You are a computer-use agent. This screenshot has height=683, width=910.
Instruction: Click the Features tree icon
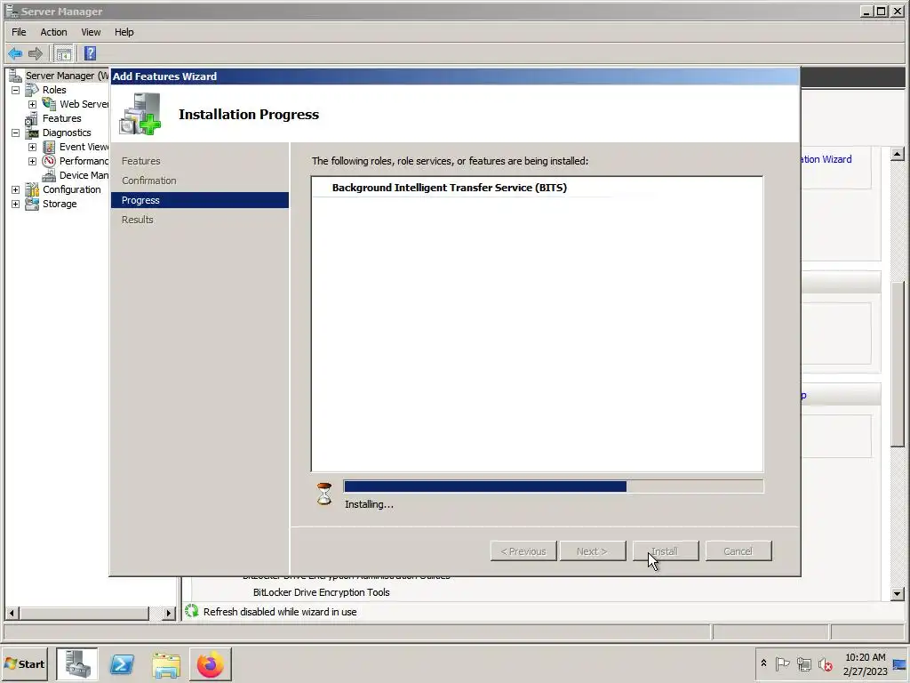pos(31,118)
